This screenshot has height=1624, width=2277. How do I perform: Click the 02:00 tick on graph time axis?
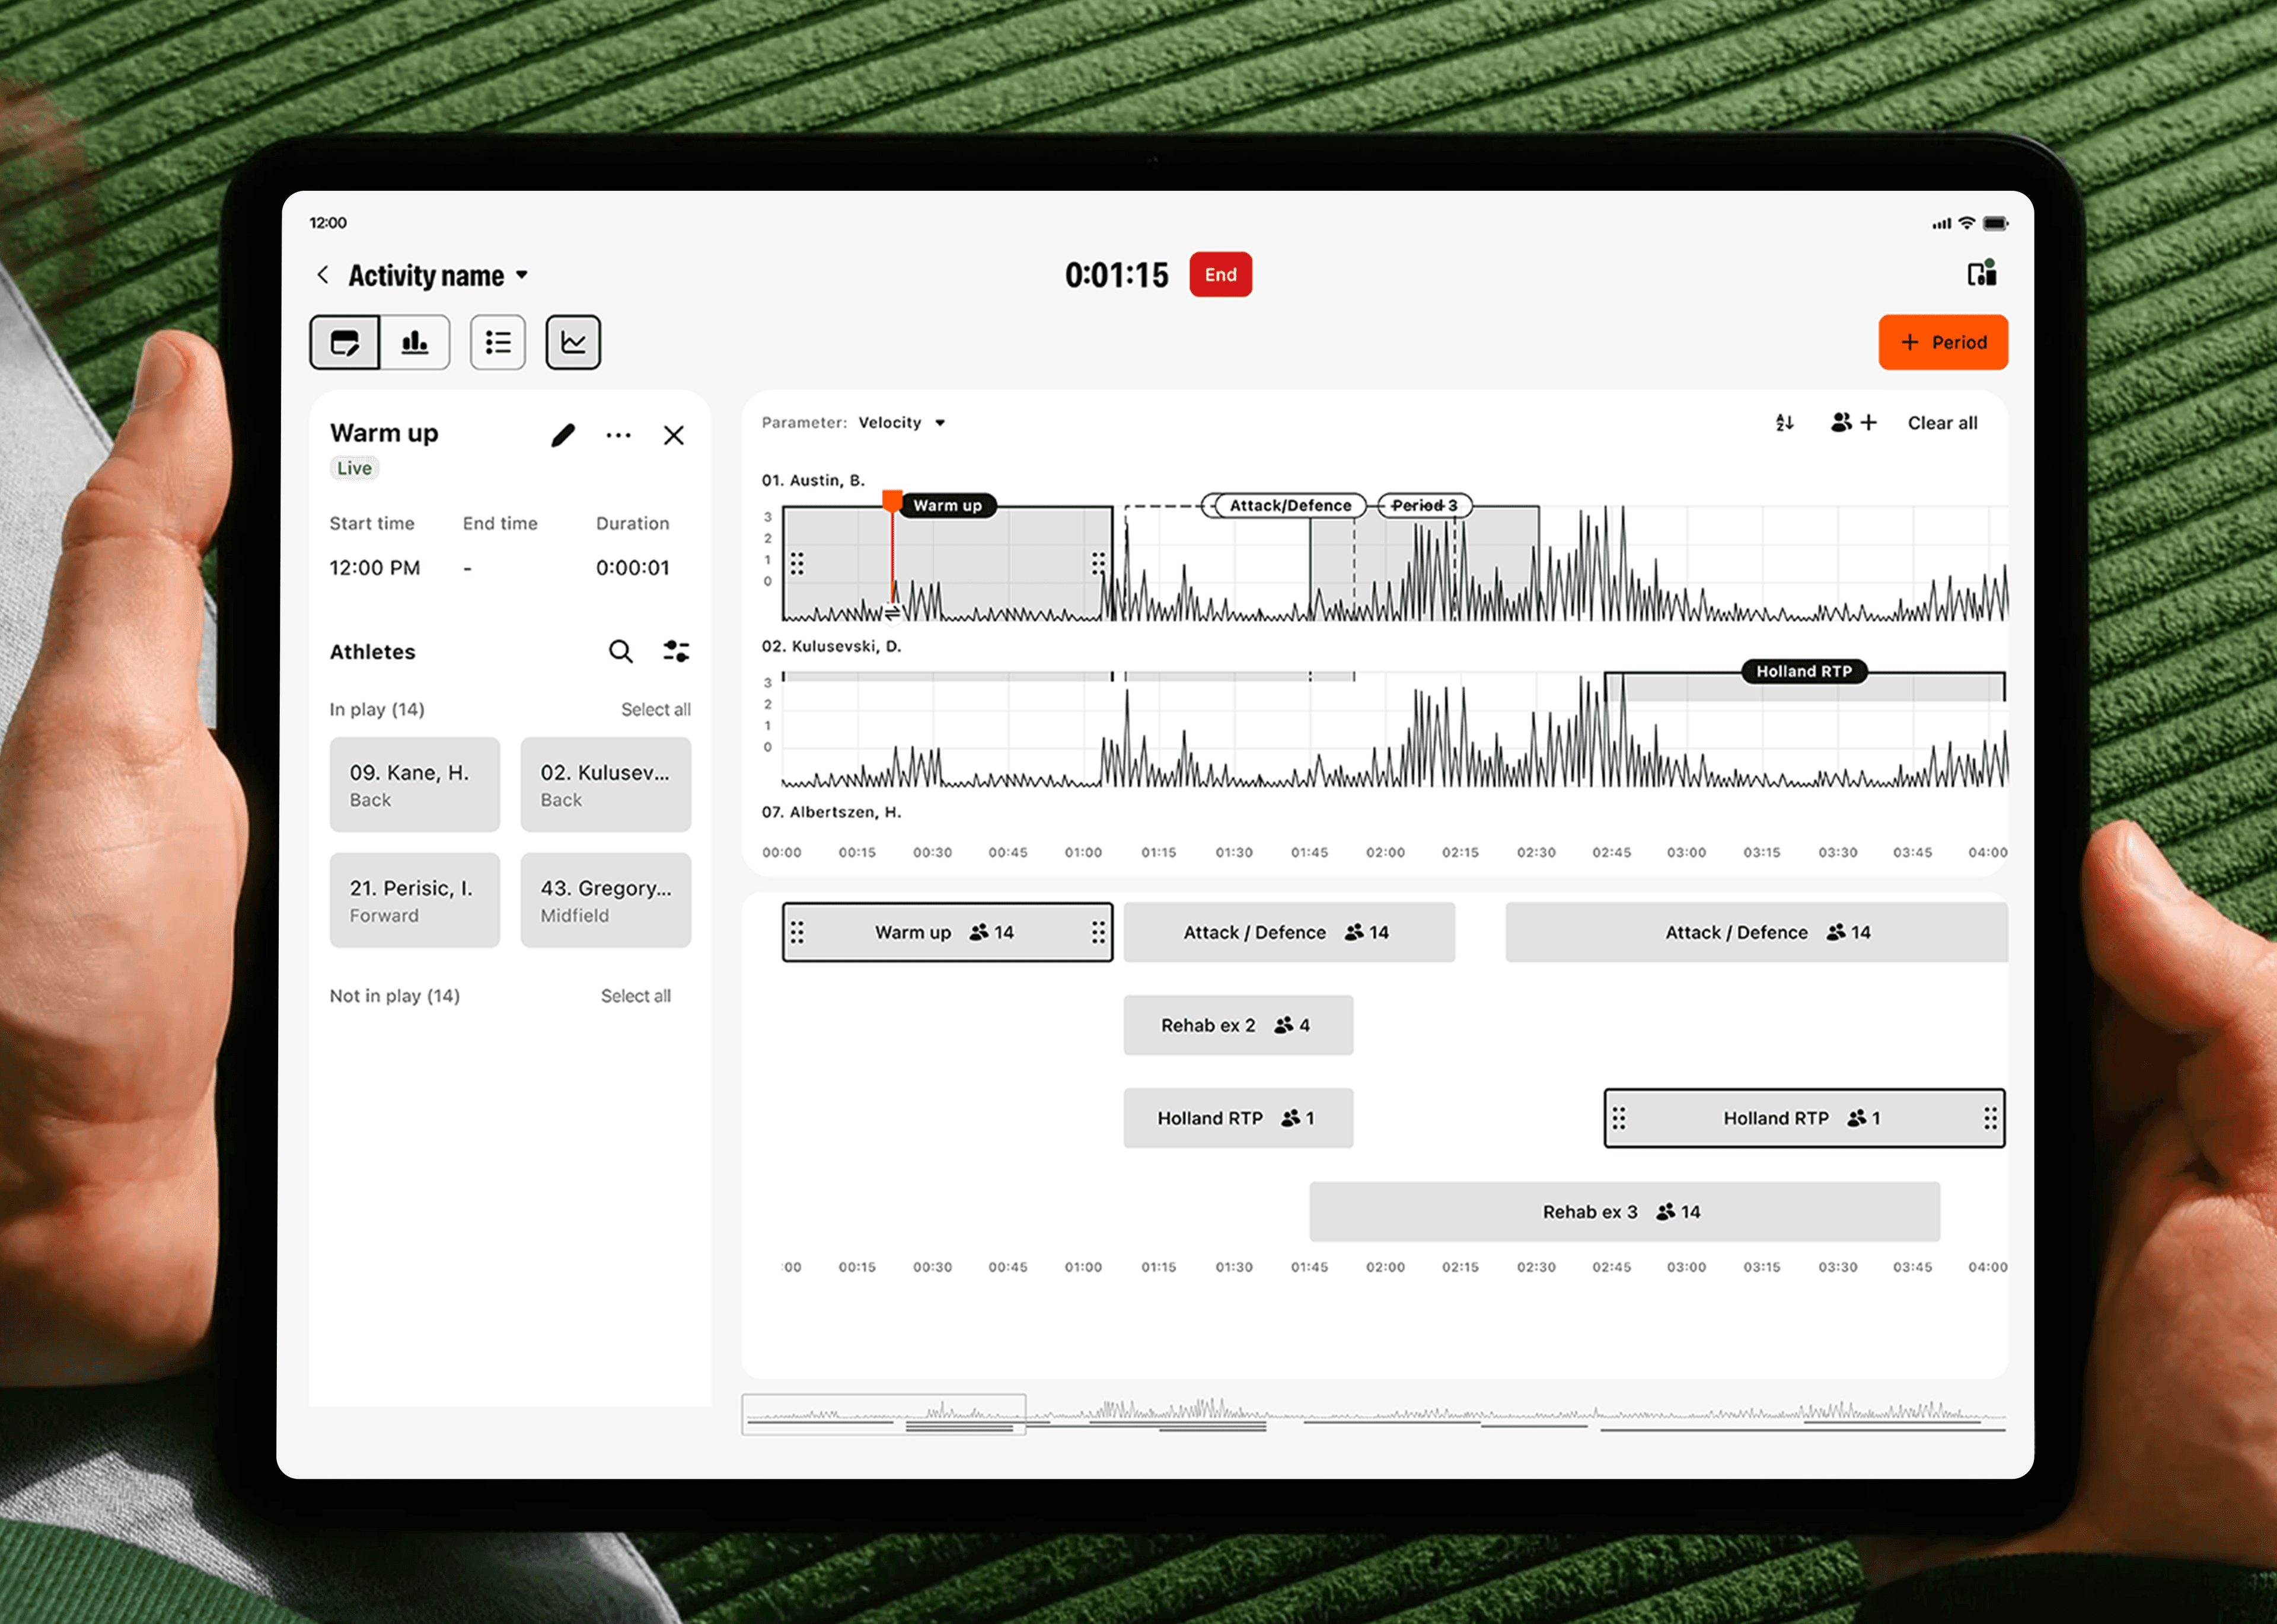(x=1386, y=853)
